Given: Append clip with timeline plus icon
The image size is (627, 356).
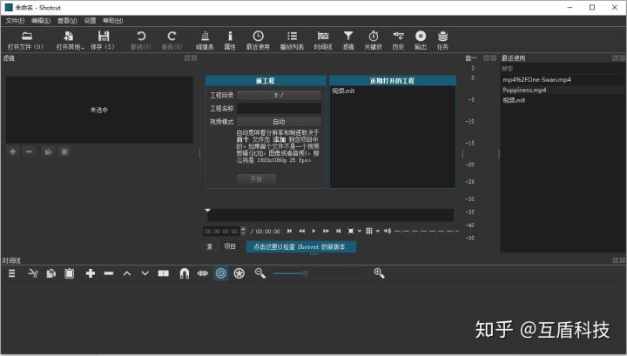Looking at the screenshot, I should [91, 273].
